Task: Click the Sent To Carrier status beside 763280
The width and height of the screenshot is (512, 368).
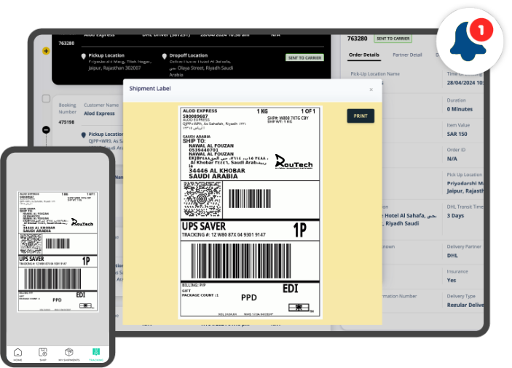Action: coord(393,39)
